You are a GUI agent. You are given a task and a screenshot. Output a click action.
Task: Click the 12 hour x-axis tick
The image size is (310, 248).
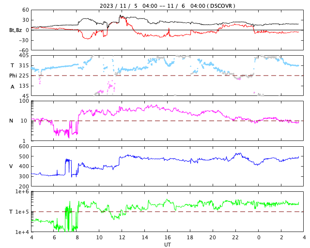point(122,237)
